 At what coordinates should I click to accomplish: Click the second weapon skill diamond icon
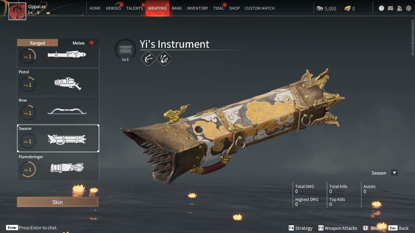(x=164, y=59)
